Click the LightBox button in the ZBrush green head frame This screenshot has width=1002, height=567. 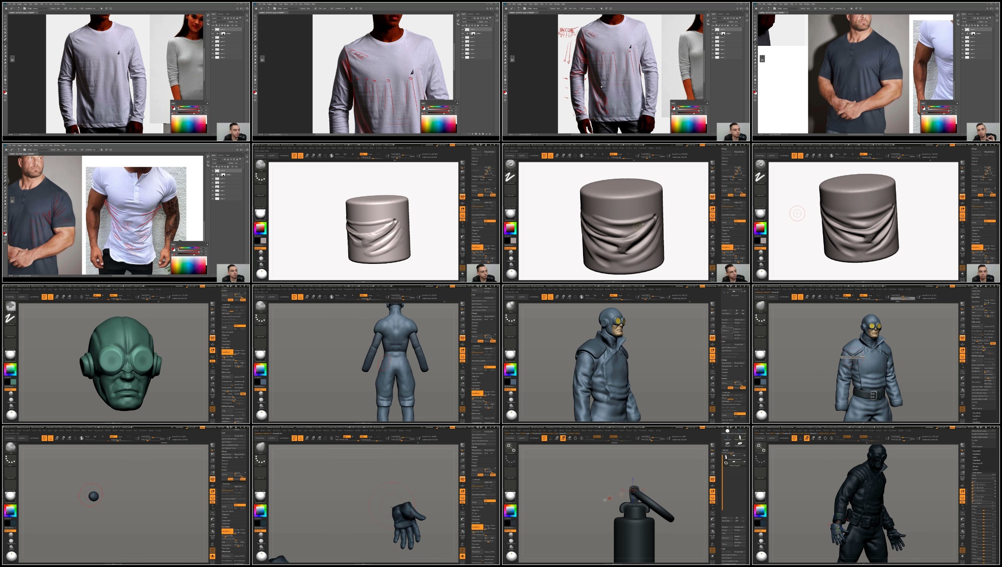tap(22, 297)
